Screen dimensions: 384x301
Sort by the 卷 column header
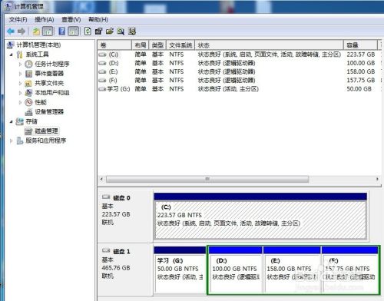click(114, 45)
